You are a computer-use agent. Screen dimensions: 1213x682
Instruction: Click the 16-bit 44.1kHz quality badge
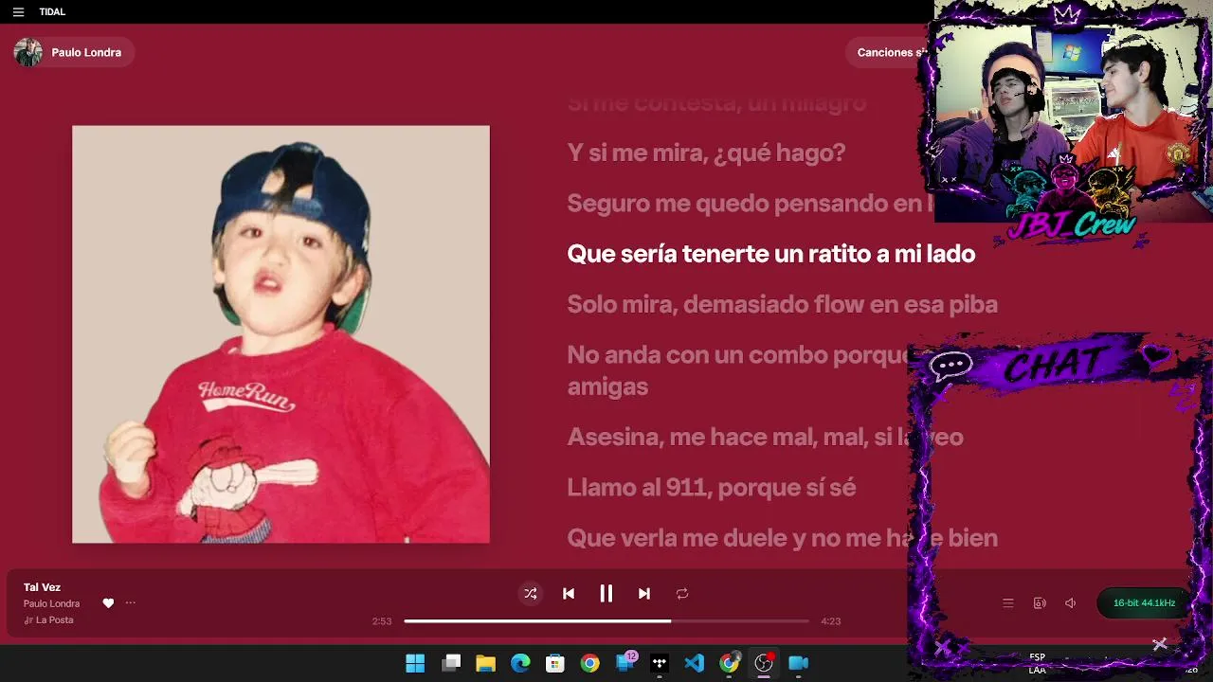click(1144, 603)
